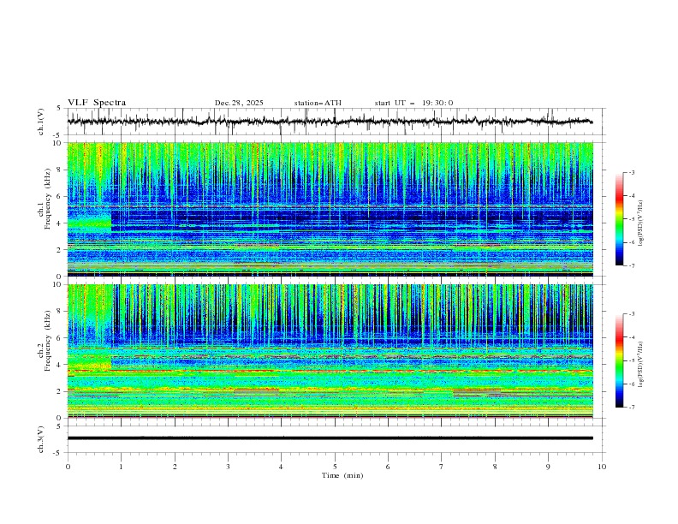This screenshot has width=678, height=524.
Task: Click the ch.1 spectrogram plot area
Action: click(330, 209)
